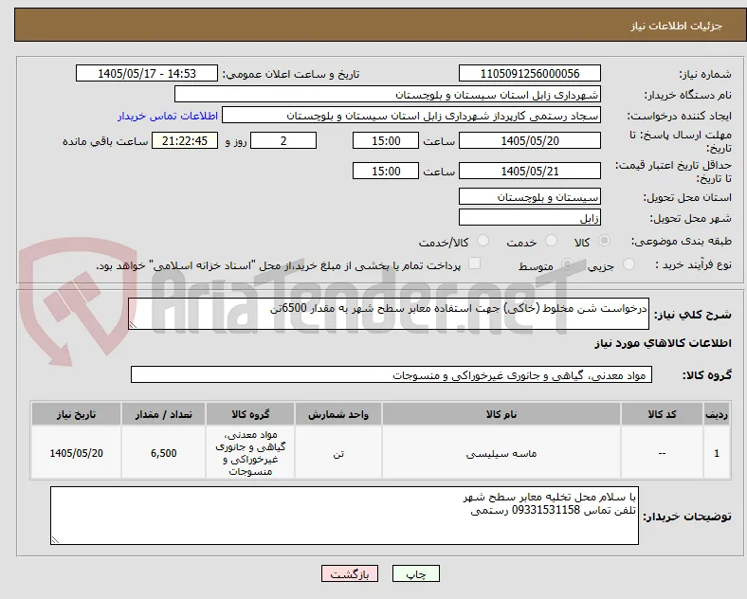Select the جزیی purchase type radio
Image resolution: width=747 pixels, height=599 pixels.
(x=629, y=264)
